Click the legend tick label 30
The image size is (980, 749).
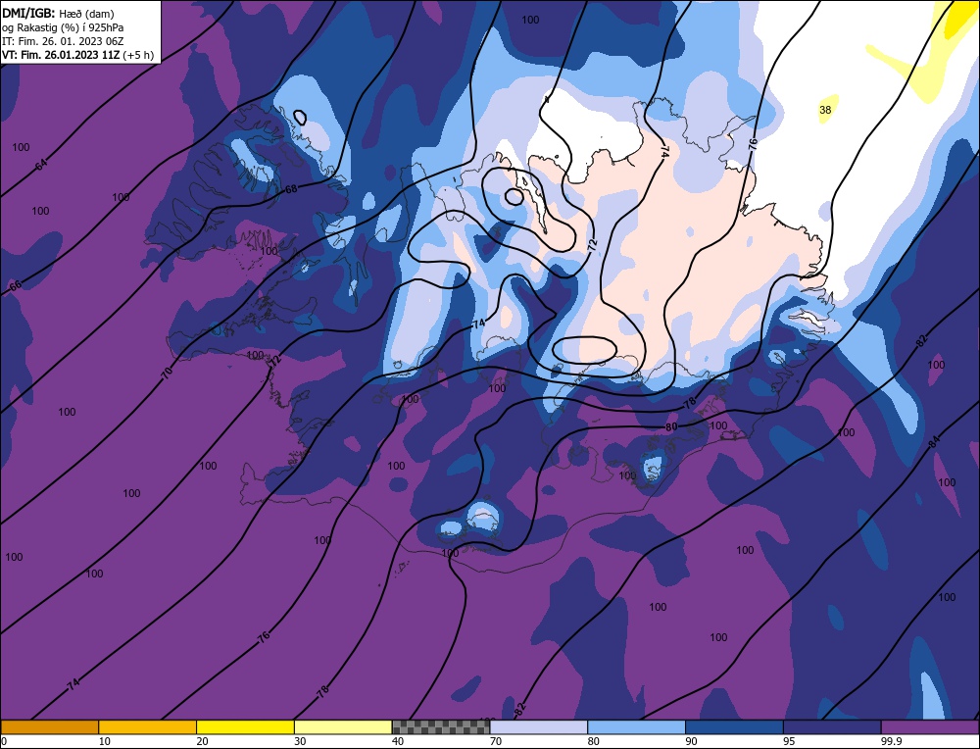coord(301,741)
